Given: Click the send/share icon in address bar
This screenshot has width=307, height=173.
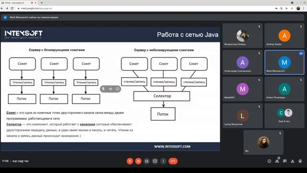Looking at the screenshot, I should pos(286,9).
